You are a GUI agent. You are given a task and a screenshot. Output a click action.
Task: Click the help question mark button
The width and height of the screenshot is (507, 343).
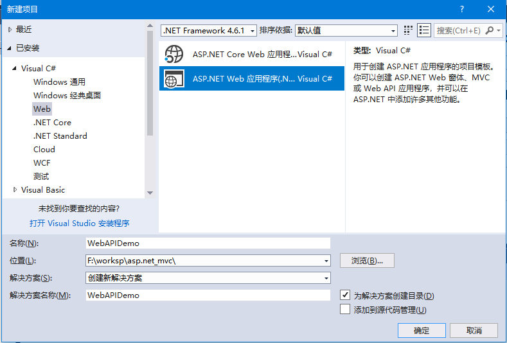point(462,9)
